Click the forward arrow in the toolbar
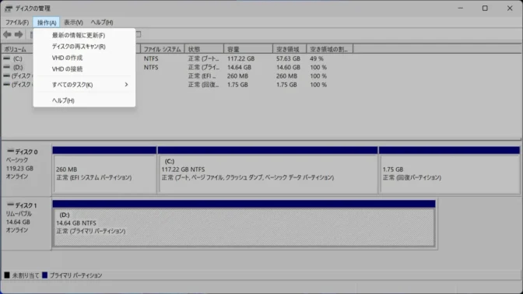Viewport: 523px width, 294px height. point(19,34)
